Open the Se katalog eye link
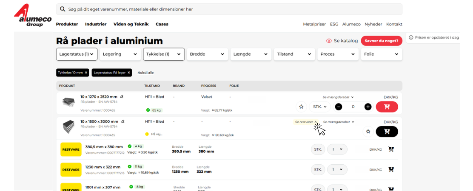The width and height of the screenshot is (473, 191). coord(342,41)
